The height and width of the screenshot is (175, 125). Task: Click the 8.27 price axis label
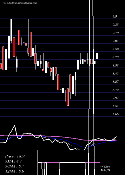tap(115, 82)
